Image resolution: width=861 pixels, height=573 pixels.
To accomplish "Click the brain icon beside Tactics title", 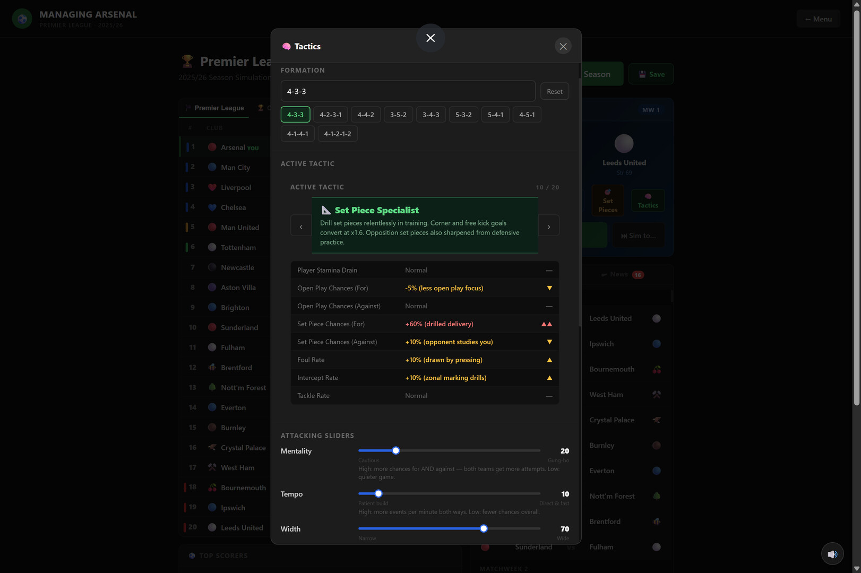I will (x=287, y=46).
